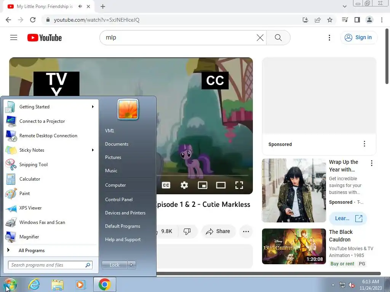The width and height of the screenshot is (390, 292).
Task: Open Chrome profile avatar
Action: point(369,20)
